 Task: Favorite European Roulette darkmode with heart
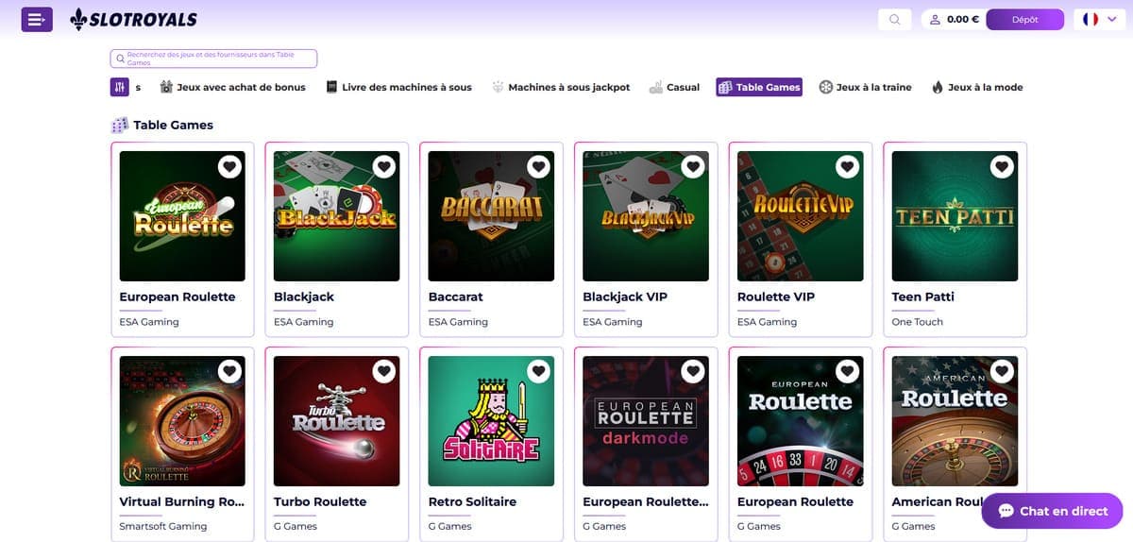[693, 372]
